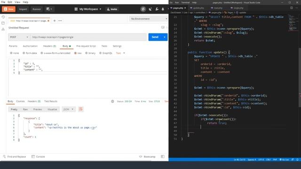Select the binary radio button
The image size is (301, 169).
tap(87, 53)
